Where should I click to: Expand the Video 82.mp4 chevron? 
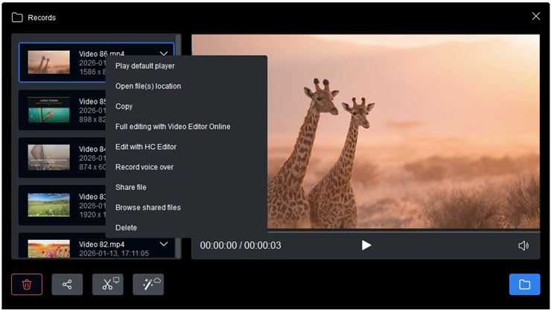[x=164, y=244]
